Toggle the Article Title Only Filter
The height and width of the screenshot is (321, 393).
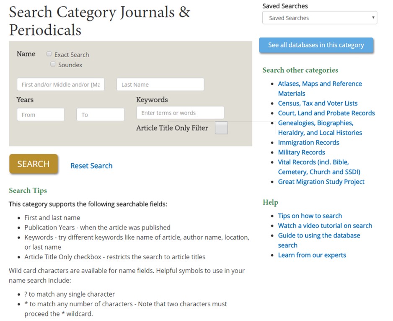(x=221, y=128)
